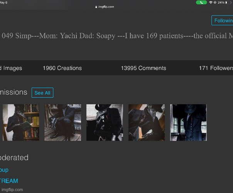Click the padlock icon beside imgflip.com
233x193 pixels.
pyautogui.click(x=96, y=7)
